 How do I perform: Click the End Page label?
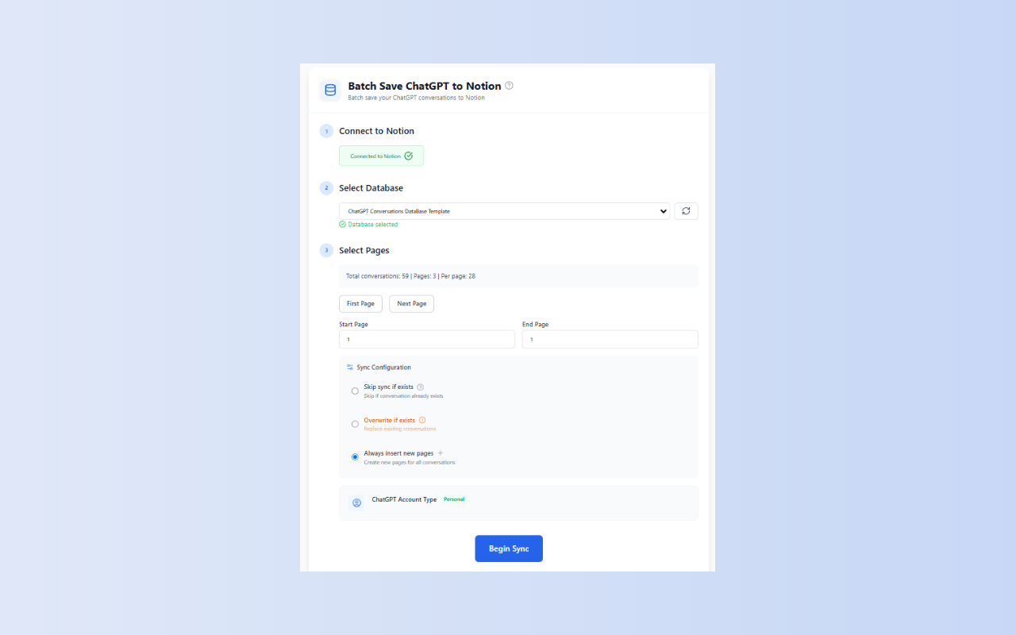coord(535,325)
